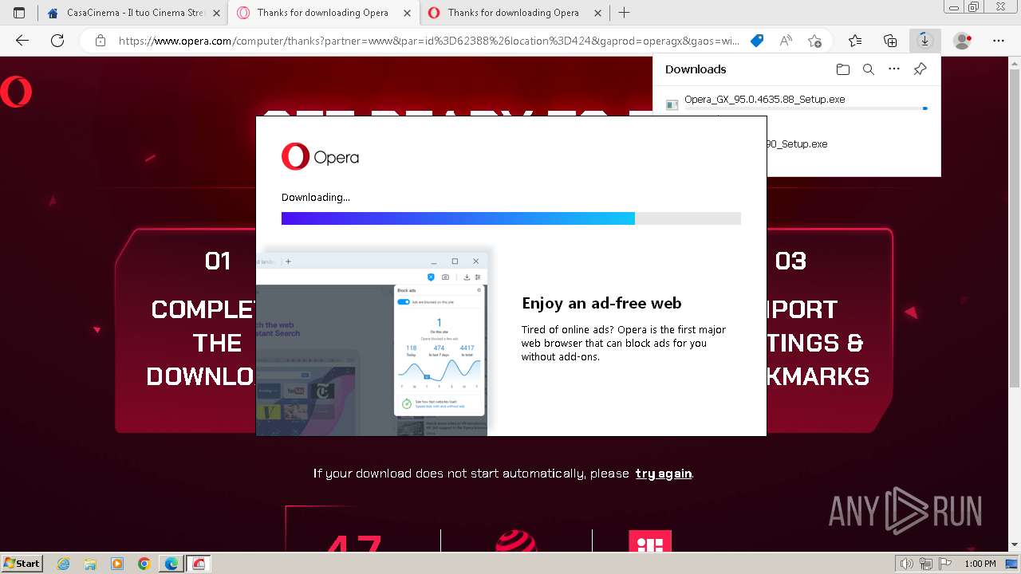Switch to the CasaCinema tab
Image resolution: width=1021 pixels, height=574 pixels.
(133, 13)
